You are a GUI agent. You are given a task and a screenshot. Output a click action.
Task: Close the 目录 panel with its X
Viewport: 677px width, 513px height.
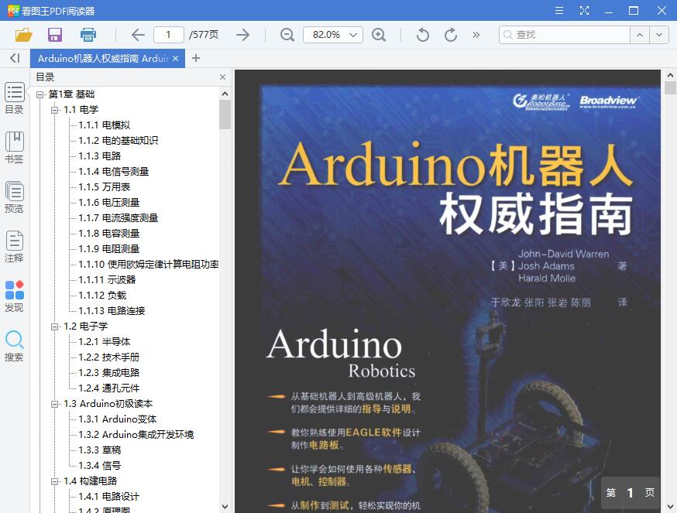223,77
